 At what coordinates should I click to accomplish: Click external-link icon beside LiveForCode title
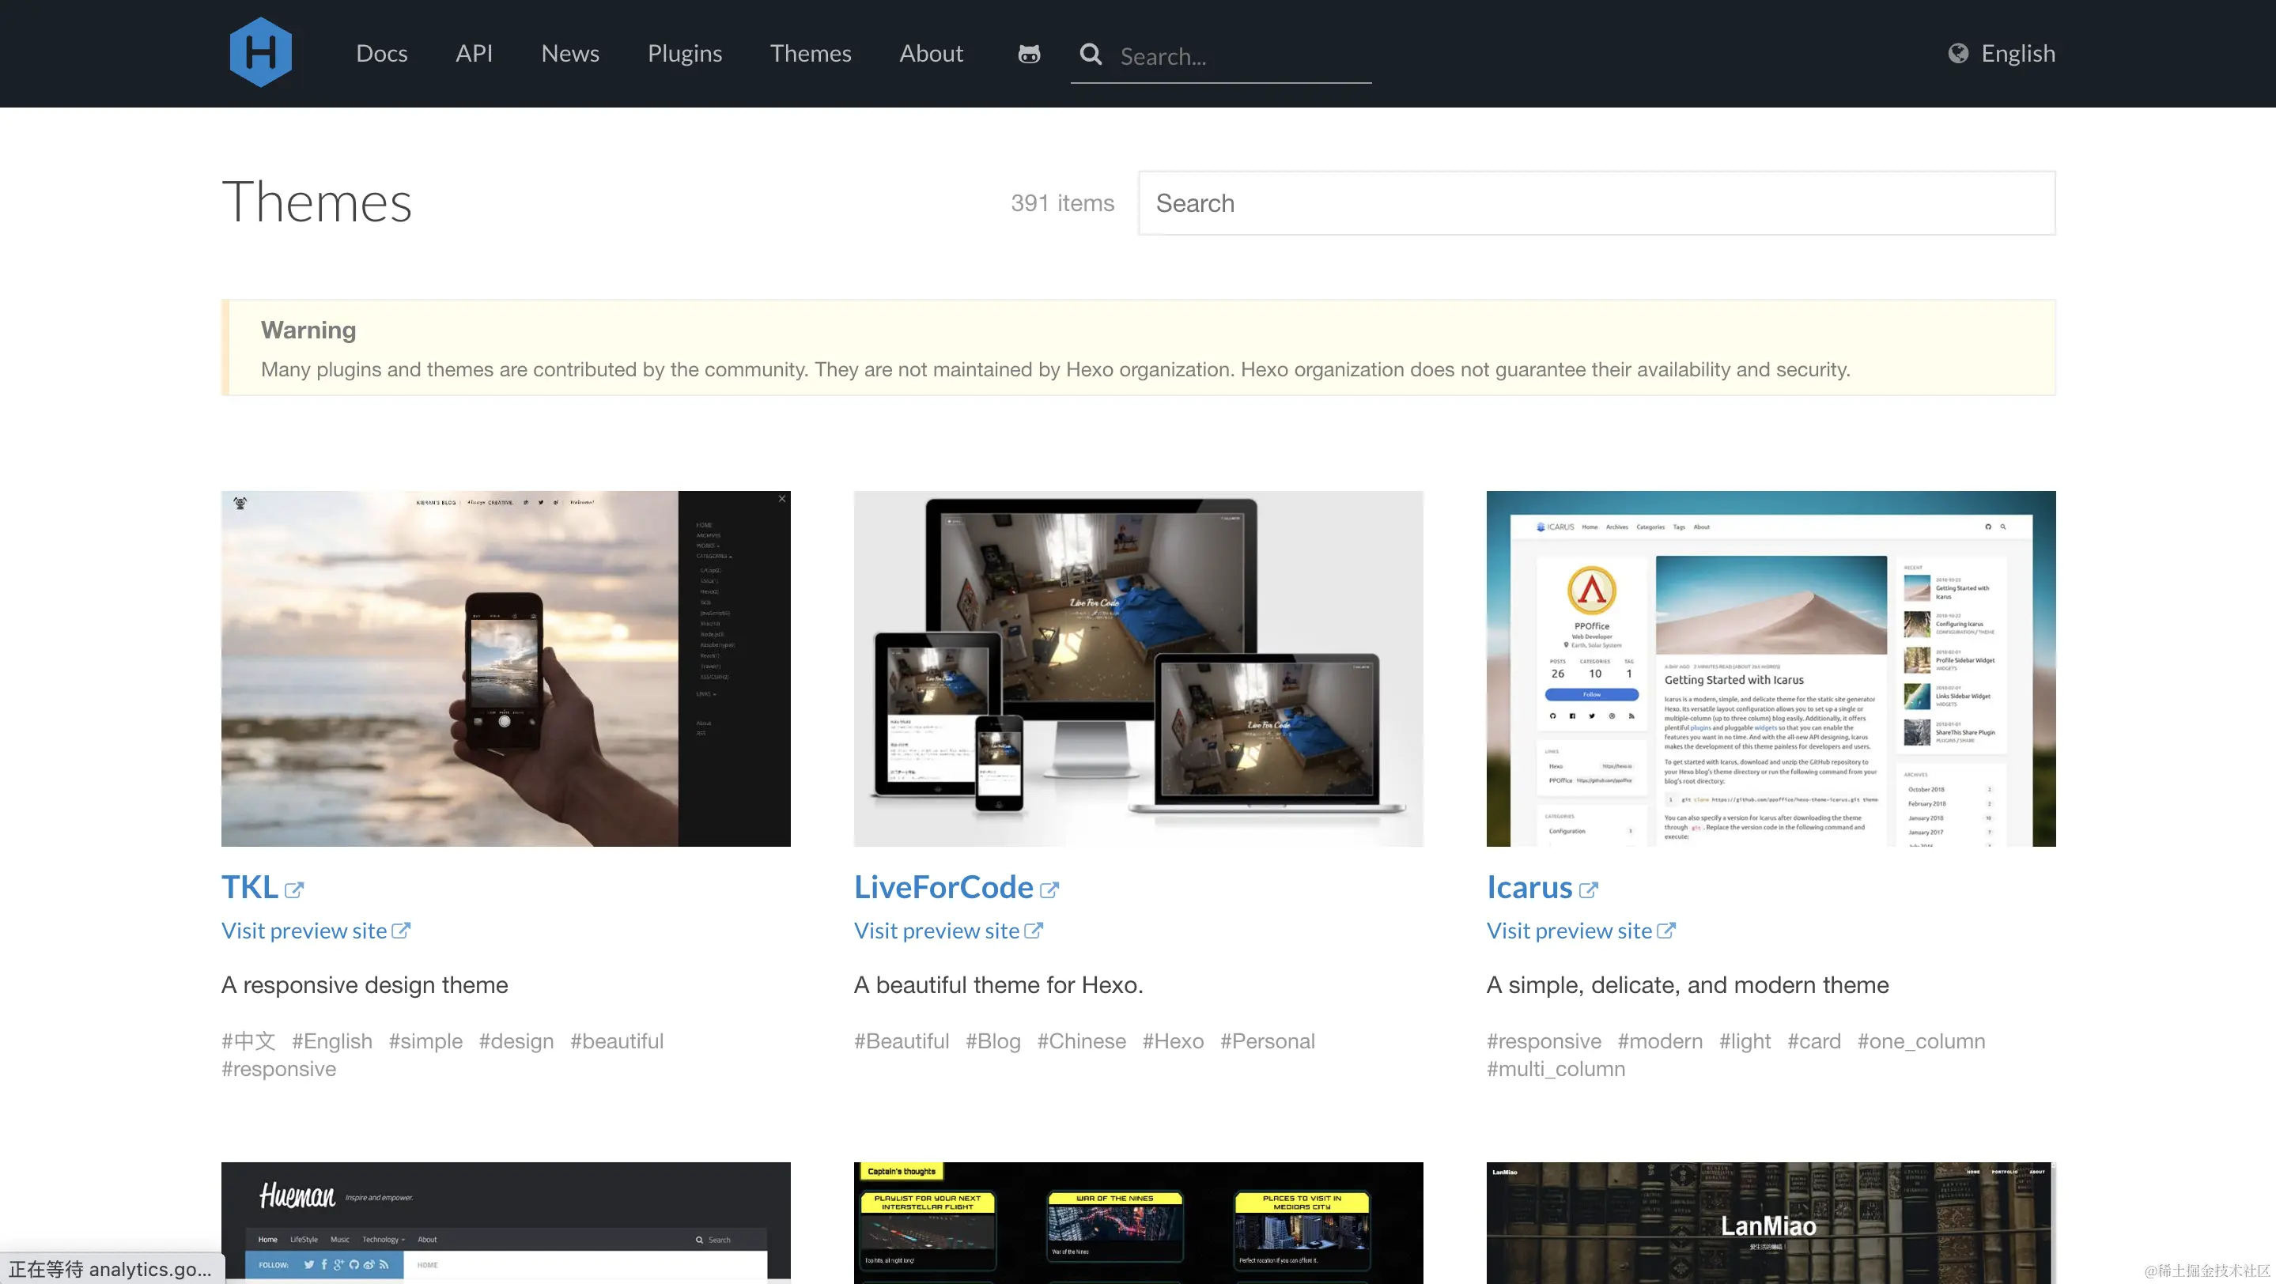click(1049, 889)
